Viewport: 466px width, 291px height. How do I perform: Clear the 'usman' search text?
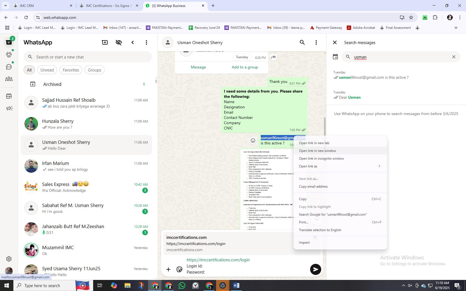click(x=454, y=57)
